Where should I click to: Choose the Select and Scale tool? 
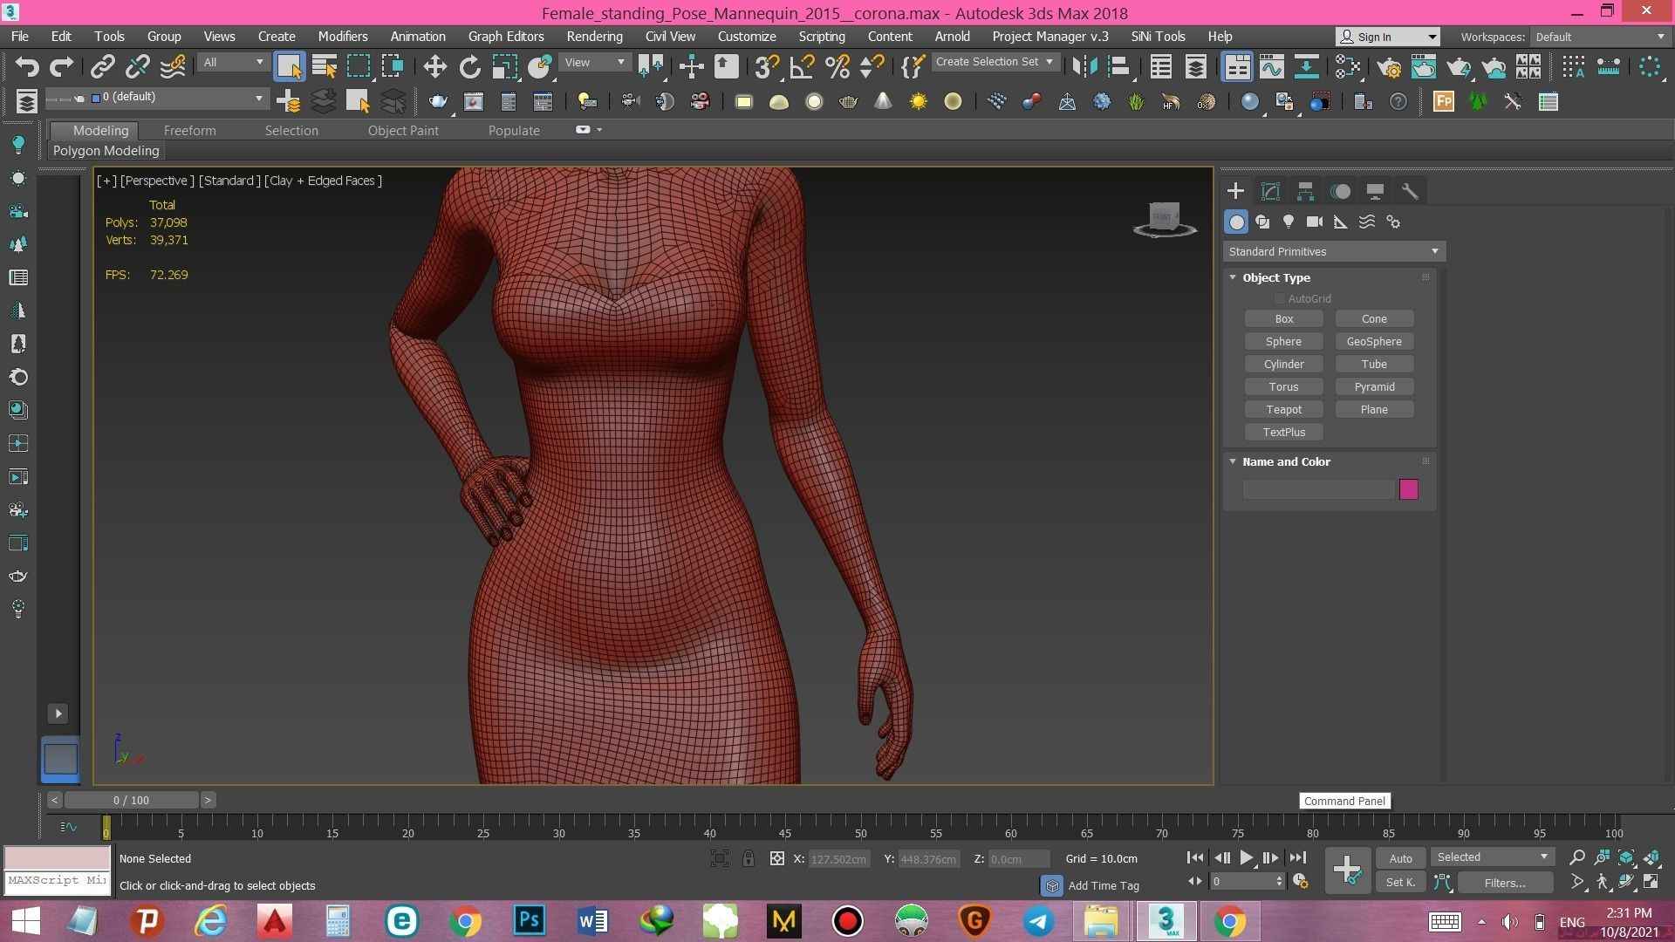coord(505,66)
